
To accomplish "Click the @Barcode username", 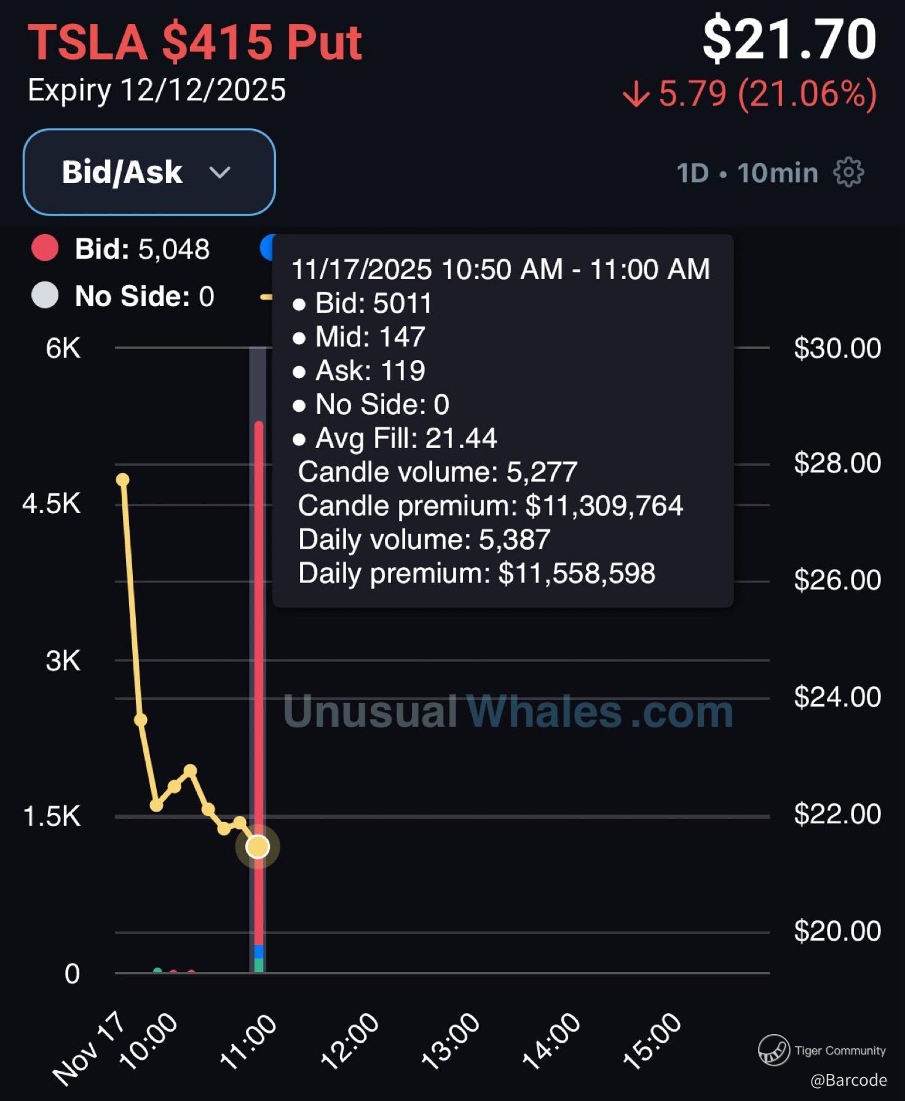I will click(x=848, y=1080).
